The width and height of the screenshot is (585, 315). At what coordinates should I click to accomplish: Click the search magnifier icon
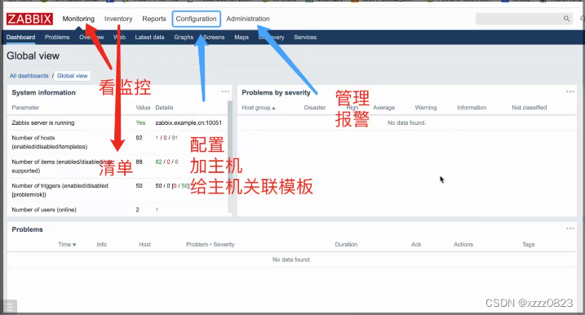coord(566,18)
